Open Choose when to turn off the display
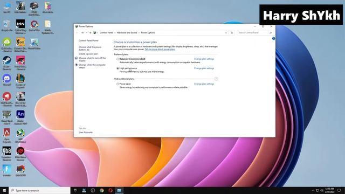Viewport: 345px width, 194px height. (x=92, y=59)
